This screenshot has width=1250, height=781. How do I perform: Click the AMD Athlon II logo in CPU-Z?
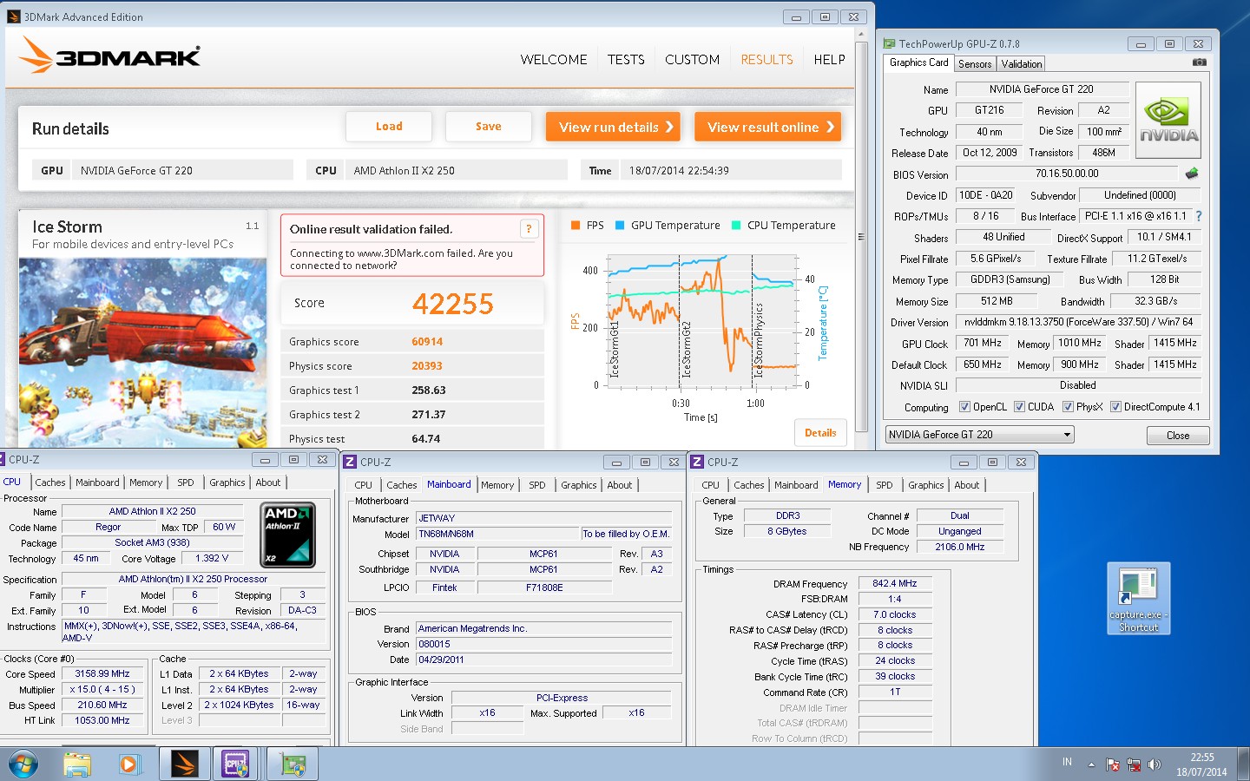point(288,535)
